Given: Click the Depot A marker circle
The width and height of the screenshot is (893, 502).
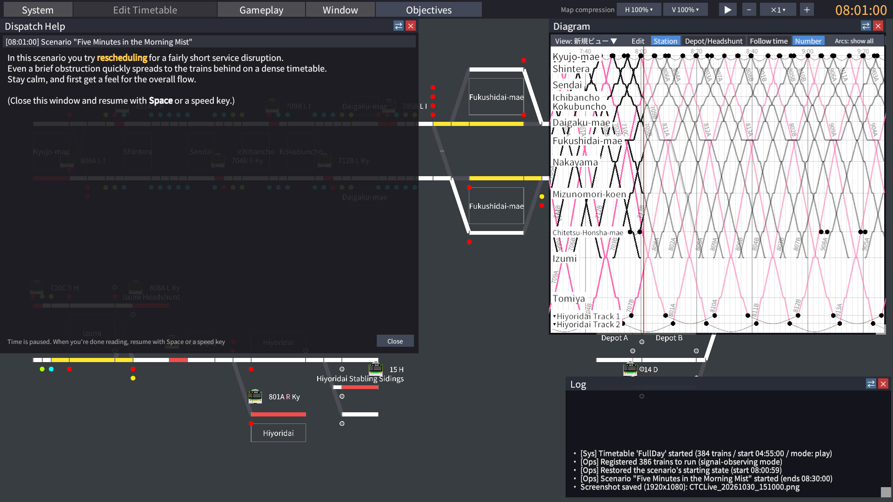Looking at the screenshot, I should [633, 351].
